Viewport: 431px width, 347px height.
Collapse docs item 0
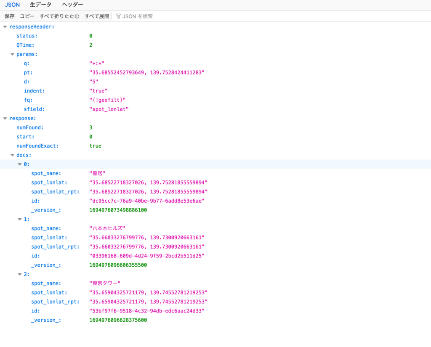(x=19, y=164)
